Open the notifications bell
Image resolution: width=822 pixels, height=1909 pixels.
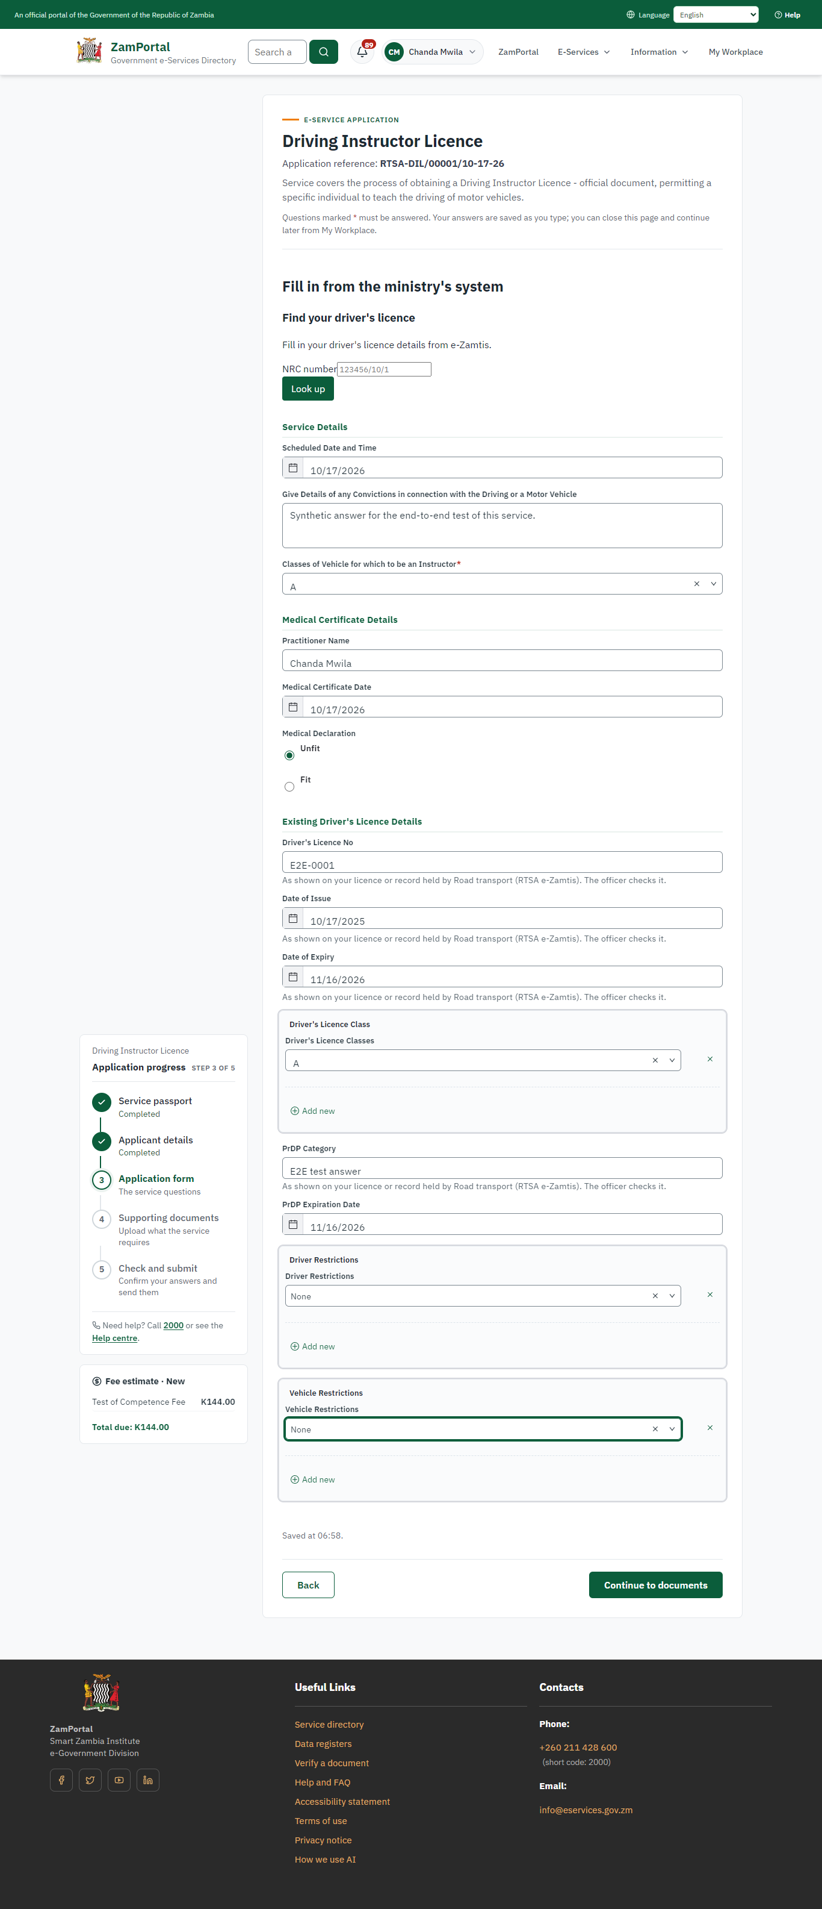[x=362, y=52]
